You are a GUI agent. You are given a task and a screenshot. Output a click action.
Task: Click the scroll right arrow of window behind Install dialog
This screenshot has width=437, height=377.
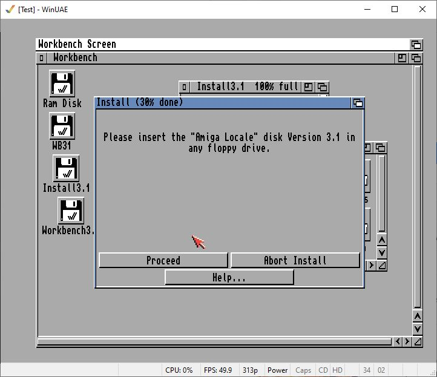371,265
